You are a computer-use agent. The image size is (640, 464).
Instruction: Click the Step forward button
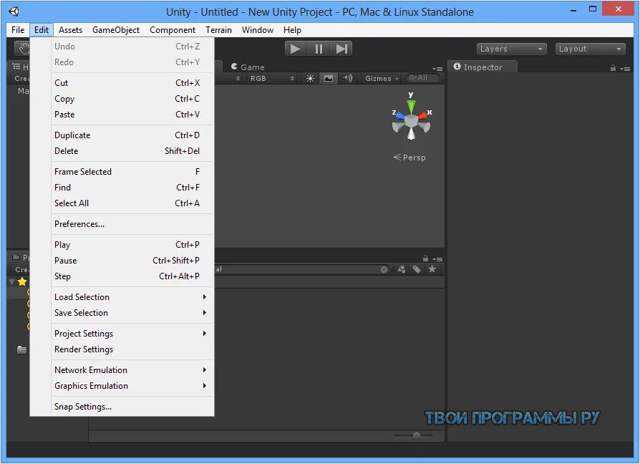click(x=341, y=49)
